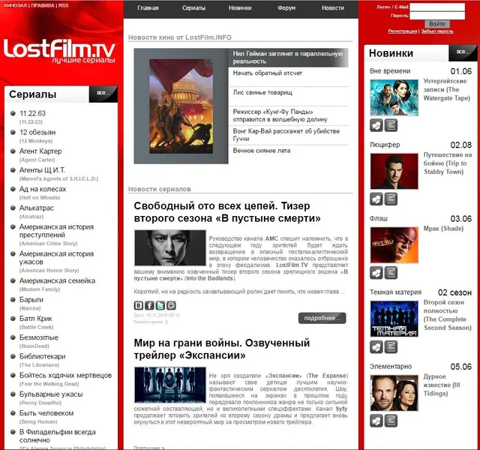Click the КИНОЗАЛ link in top bar
The width and height of the screenshot is (480, 450).
tap(15, 5)
